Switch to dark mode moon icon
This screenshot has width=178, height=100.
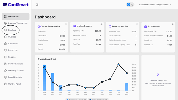(x=132, y=5)
